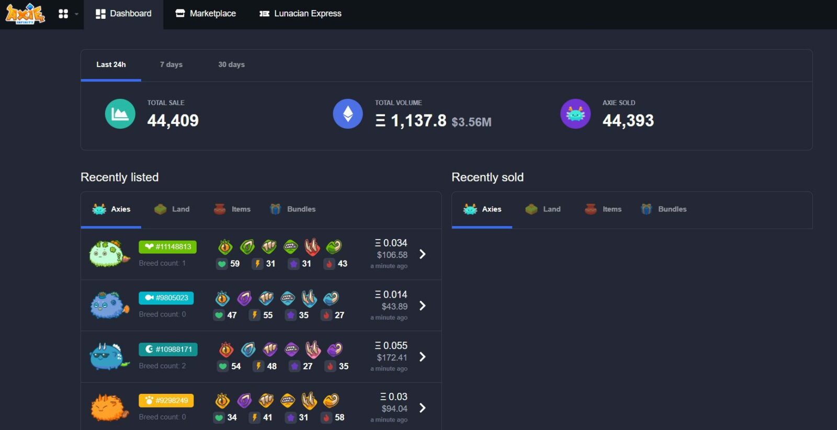Switch to the 30 days tab
Viewport: 837px width, 430px height.
coord(231,65)
